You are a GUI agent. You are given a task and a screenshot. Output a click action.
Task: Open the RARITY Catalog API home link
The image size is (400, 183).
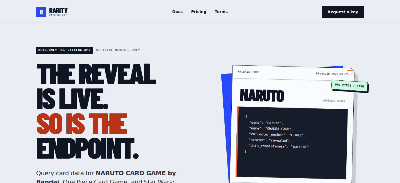(x=52, y=12)
